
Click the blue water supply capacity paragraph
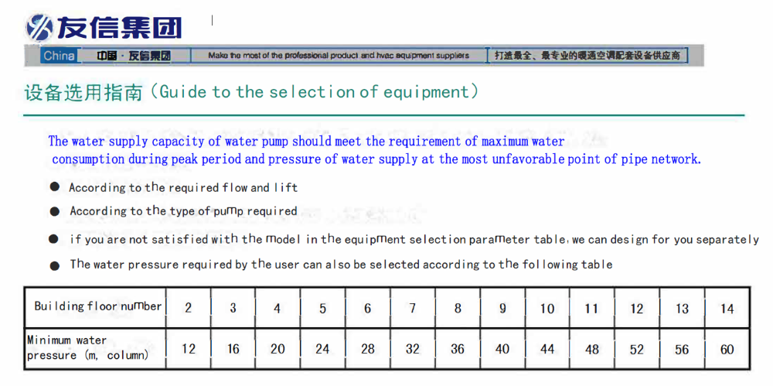pyautogui.click(x=375, y=150)
